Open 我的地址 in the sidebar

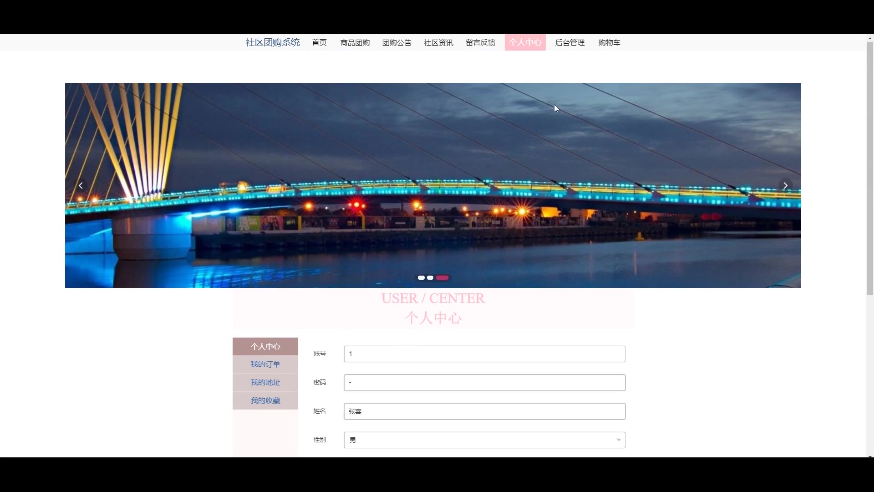click(x=265, y=382)
